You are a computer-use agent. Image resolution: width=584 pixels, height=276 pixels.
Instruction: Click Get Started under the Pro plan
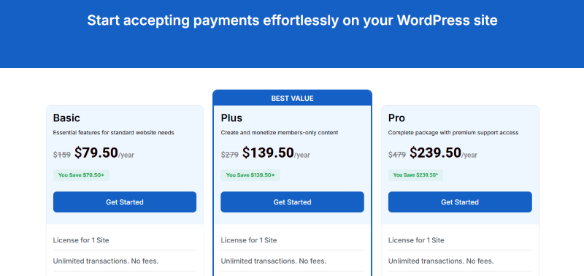coord(460,202)
